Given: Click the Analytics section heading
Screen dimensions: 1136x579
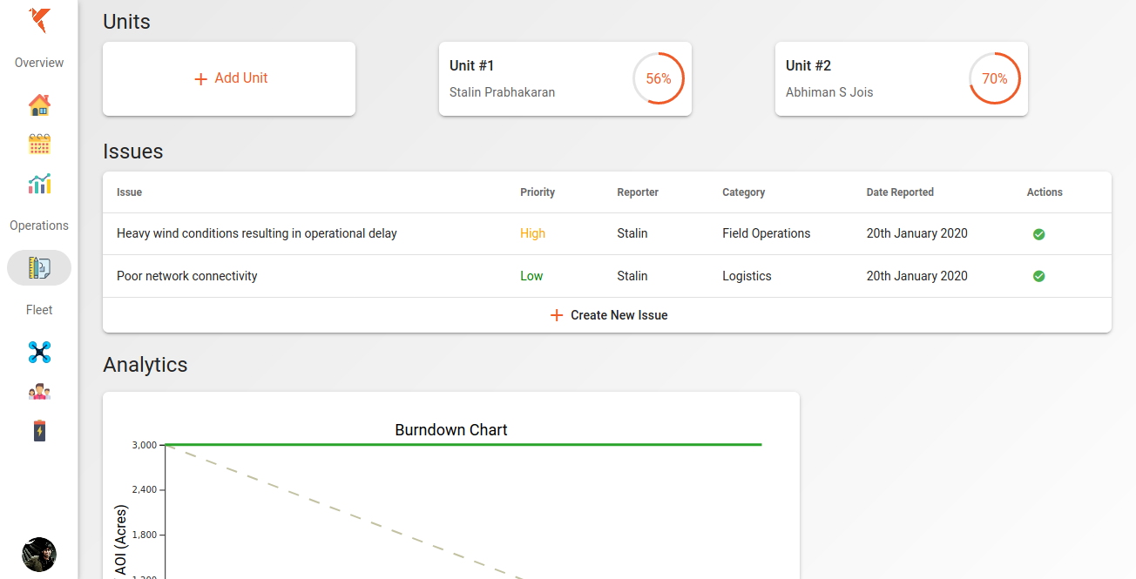Looking at the screenshot, I should 145,365.
